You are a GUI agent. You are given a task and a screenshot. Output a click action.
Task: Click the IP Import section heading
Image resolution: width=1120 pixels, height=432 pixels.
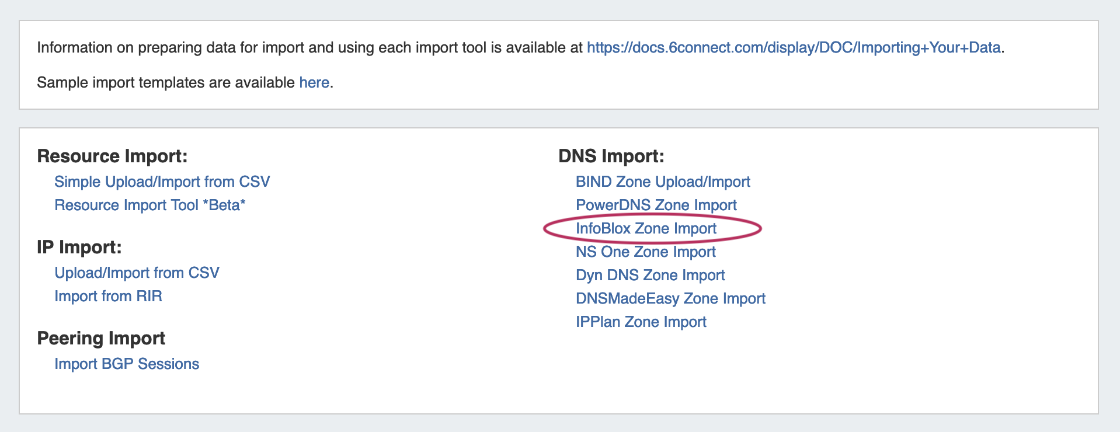79,248
